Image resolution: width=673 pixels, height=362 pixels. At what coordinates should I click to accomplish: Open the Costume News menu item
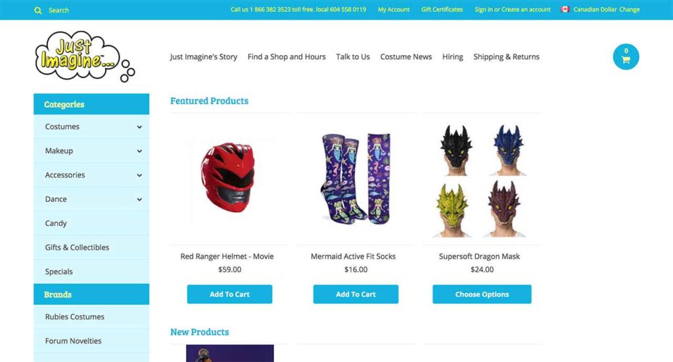[406, 57]
